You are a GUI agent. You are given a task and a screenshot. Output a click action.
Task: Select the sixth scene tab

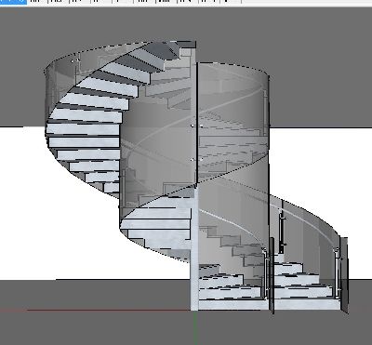123,1
